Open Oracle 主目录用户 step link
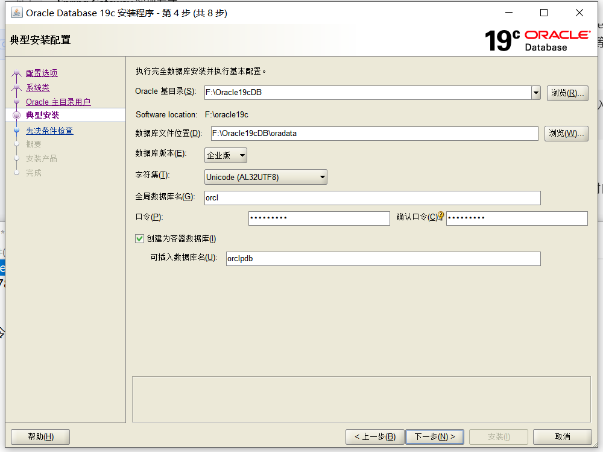Screen dimensions: 603x452 (x=58, y=102)
